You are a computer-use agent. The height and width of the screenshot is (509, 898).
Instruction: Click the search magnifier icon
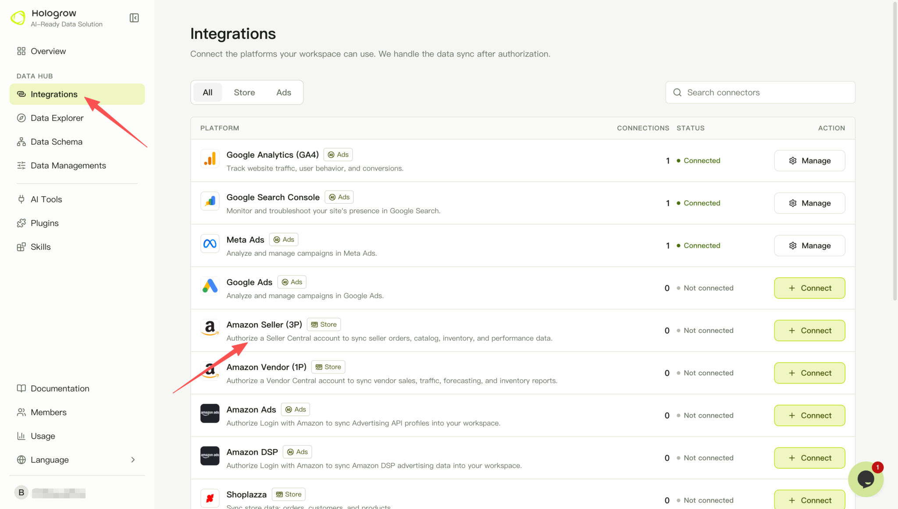[x=677, y=93]
